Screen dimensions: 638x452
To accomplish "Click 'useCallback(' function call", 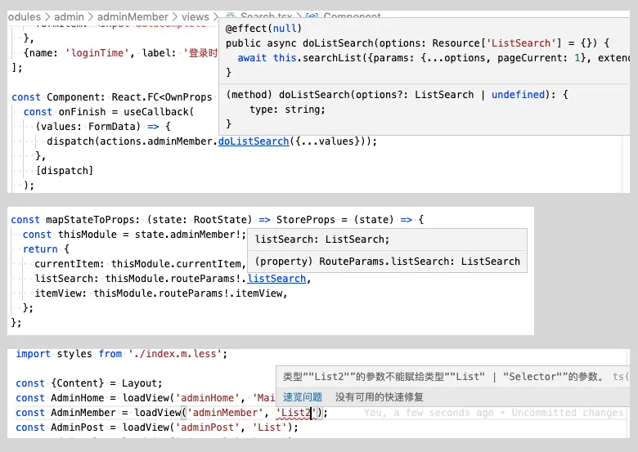I will [159, 112].
